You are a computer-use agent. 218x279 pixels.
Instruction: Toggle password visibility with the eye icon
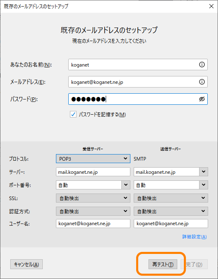point(202,99)
